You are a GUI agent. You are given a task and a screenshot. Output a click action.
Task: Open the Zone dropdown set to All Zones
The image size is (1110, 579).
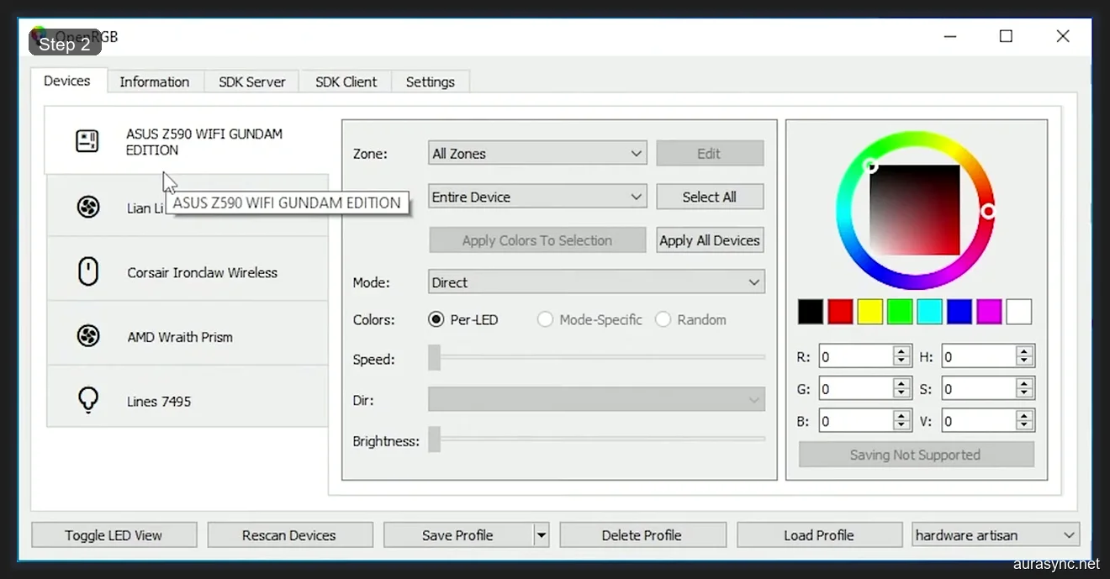coord(536,153)
